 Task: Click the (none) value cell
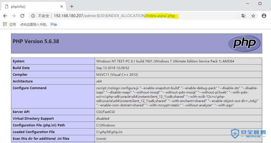[101, 139]
